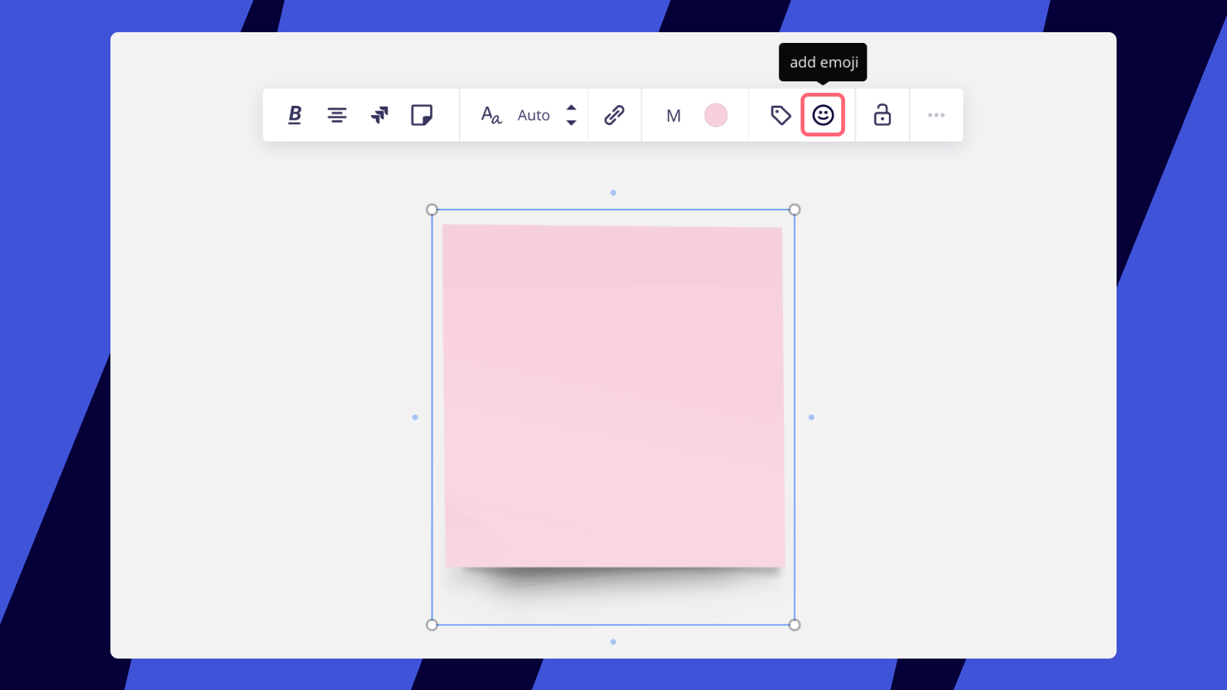The width and height of the screenshot is (1227, 690).
Task: Open the font style Aa picker
Action: pyautogui.click(x=491, y=115)
